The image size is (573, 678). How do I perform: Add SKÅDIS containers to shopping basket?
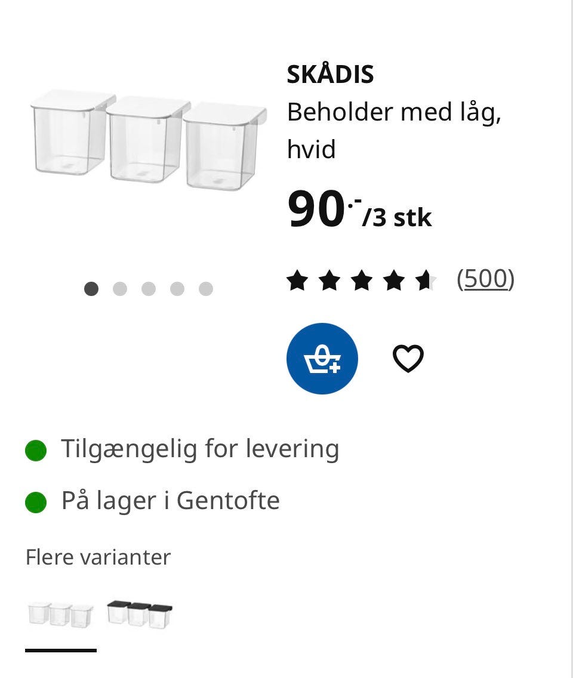click(322, 359)
